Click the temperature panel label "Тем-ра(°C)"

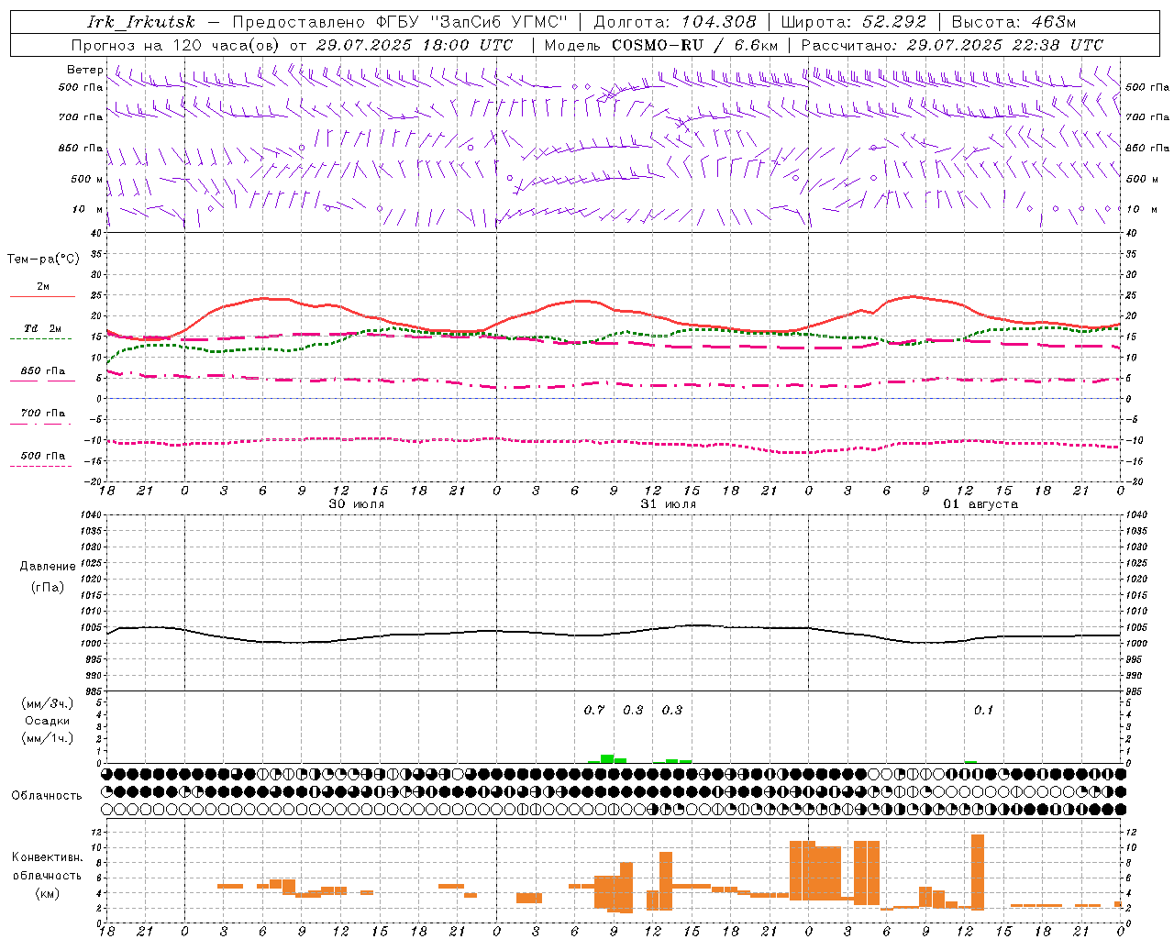pyautogui.click(x=43, y=260)
